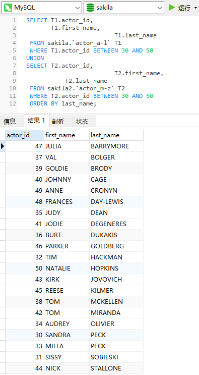Sort by the actor_id column header
The width and height of the screenshot is (199, 375).
coord(25,135)
